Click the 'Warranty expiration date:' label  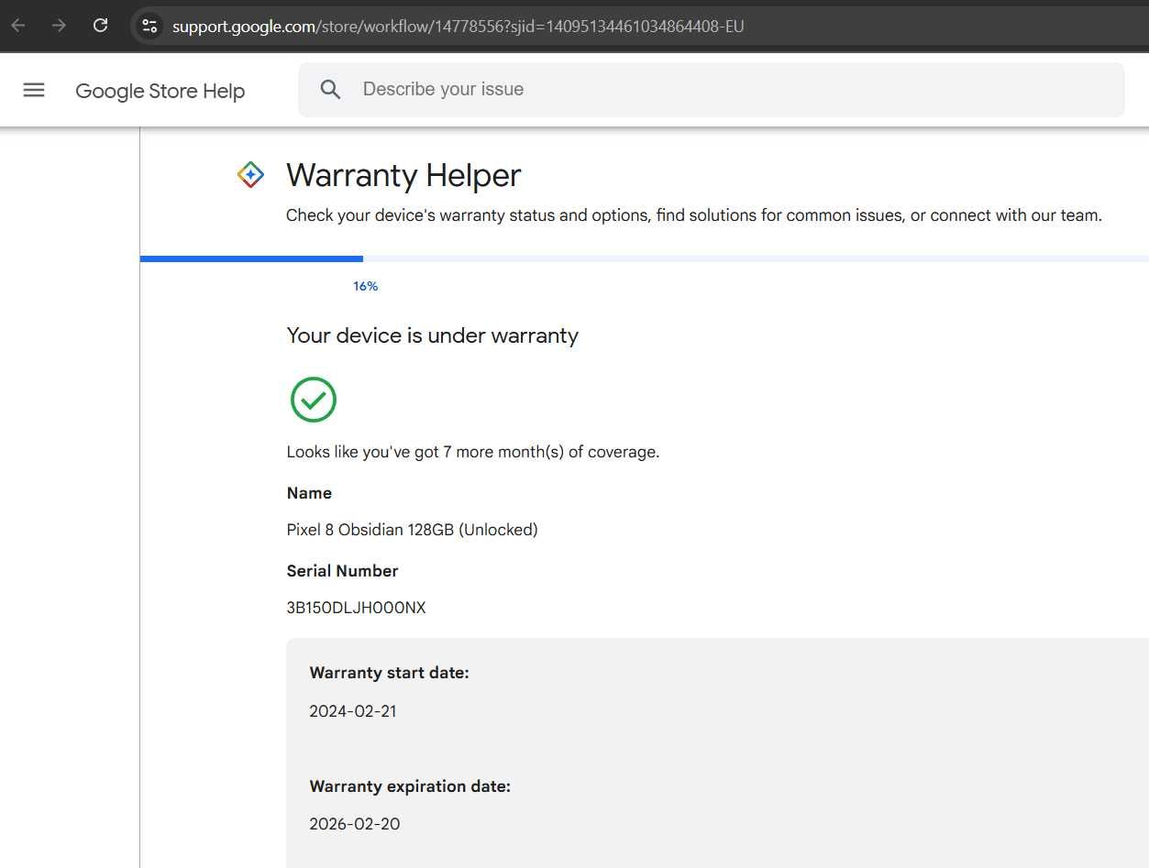pos(410,786)
